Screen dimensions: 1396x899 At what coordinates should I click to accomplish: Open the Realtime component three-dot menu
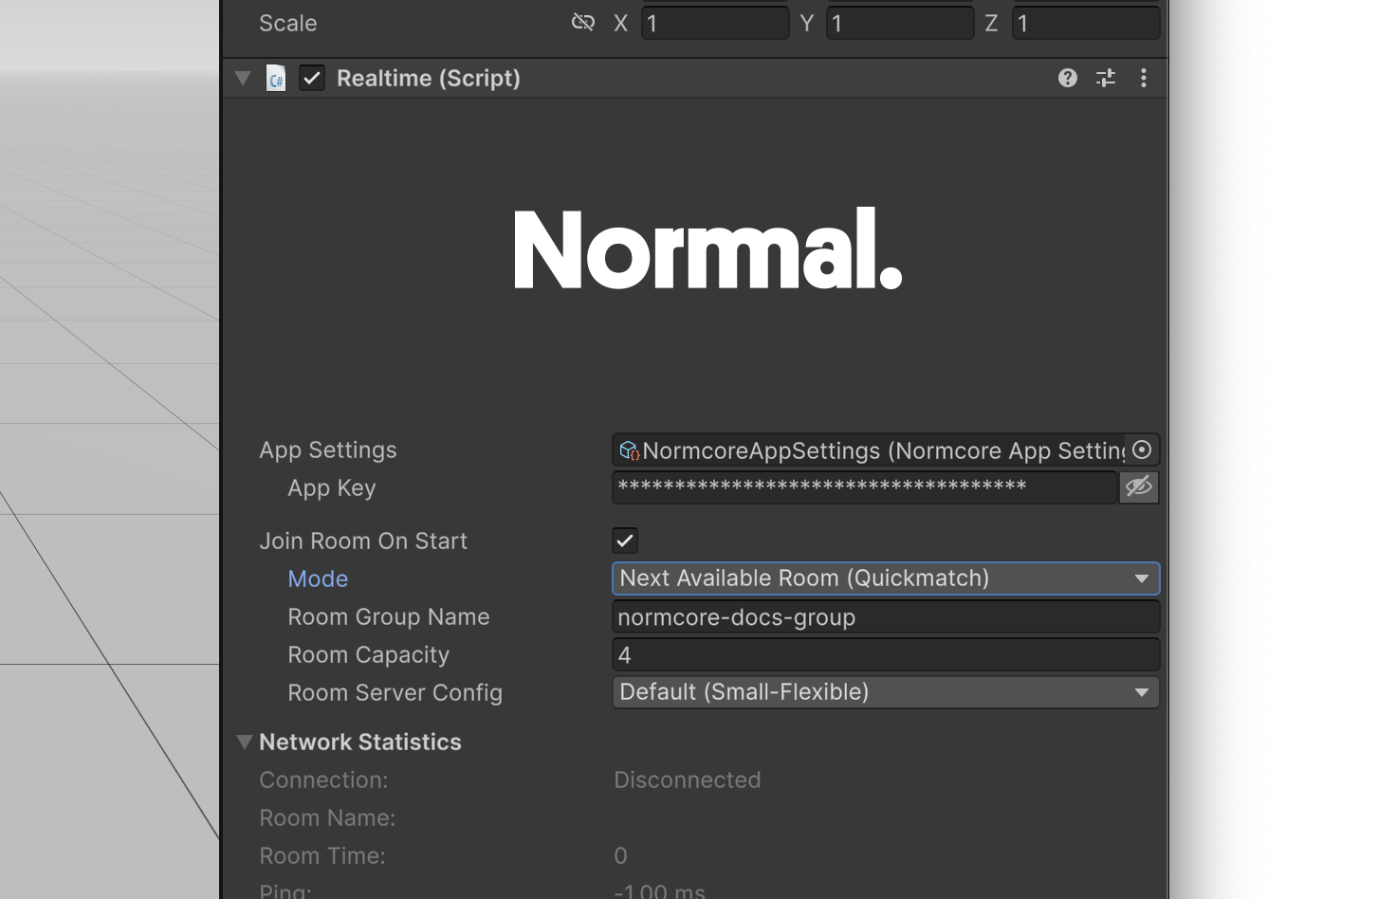(1144, 78)
